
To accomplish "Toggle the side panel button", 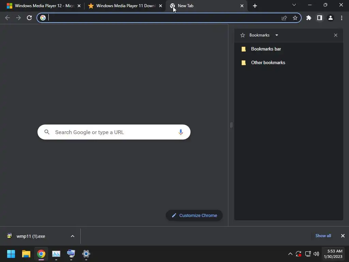I will (x=320, y=18).
